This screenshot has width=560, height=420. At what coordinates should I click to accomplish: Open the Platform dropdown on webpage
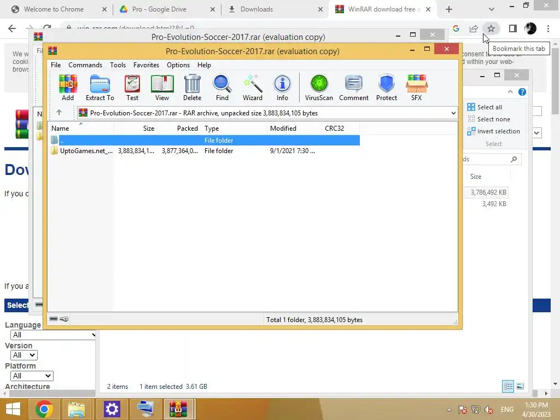32,376
